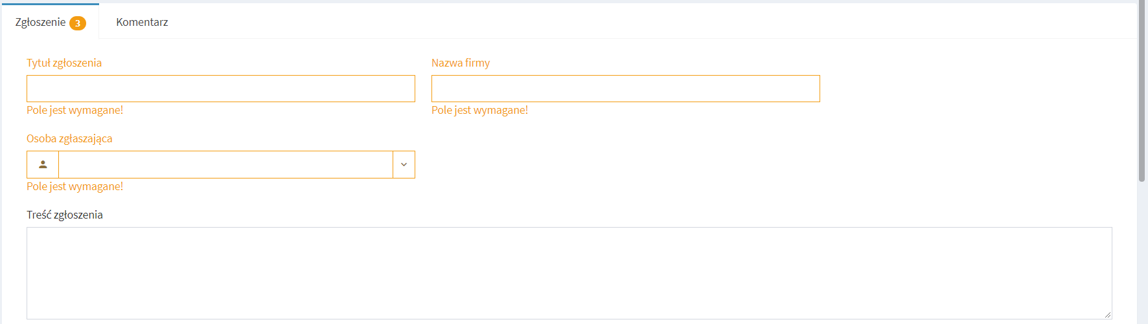Click the error message under Nazwa firmy
The image size is (1148, 324).
point(480,110)
